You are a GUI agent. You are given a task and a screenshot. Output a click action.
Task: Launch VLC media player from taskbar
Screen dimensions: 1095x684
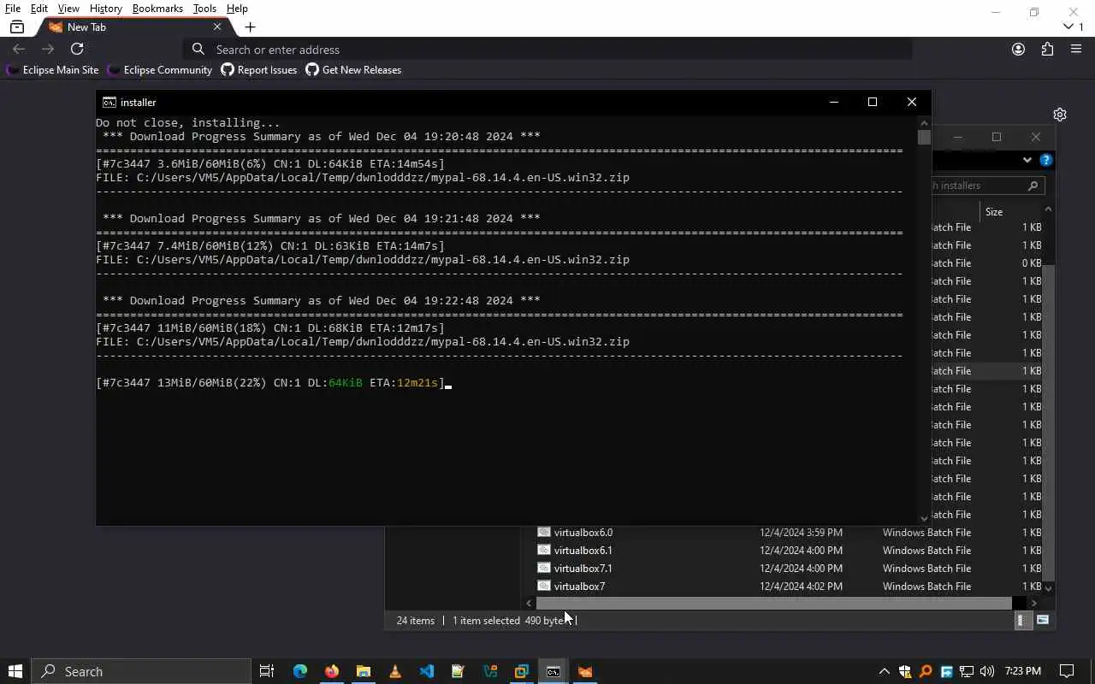tap(395, 671)
